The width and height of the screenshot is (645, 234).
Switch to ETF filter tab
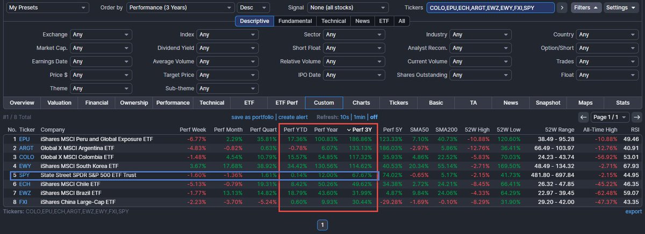tap(384, 21)
